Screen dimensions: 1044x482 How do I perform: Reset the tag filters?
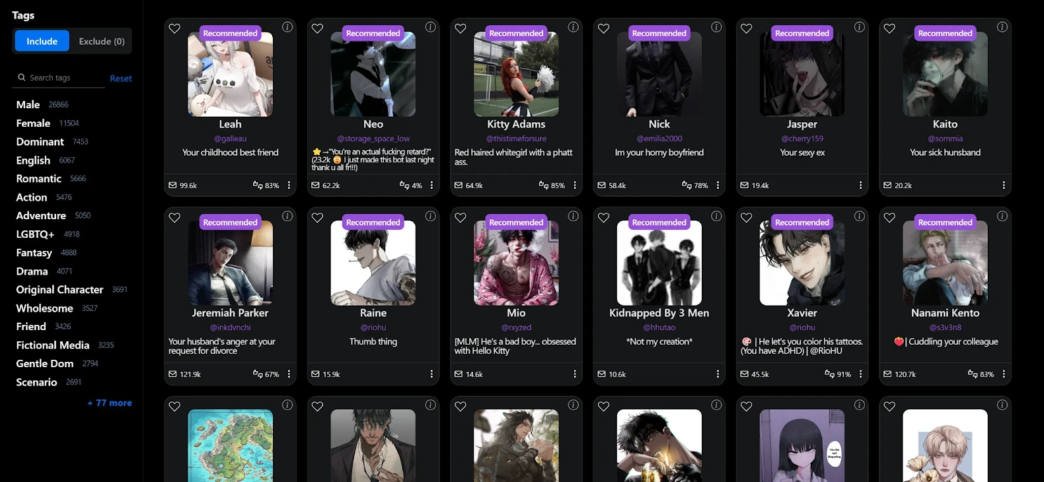(121, 79)
